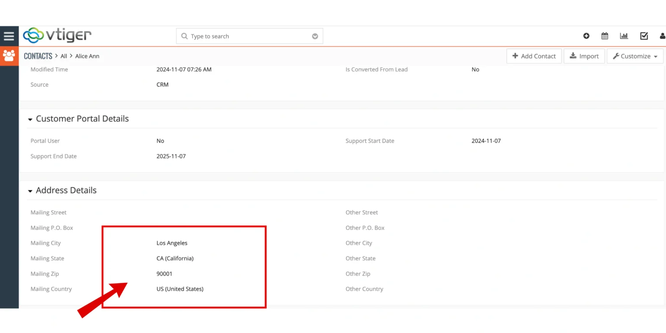
Task: Select the Alice Ann breadcrumb entry
Action: [x=87, y=56]
